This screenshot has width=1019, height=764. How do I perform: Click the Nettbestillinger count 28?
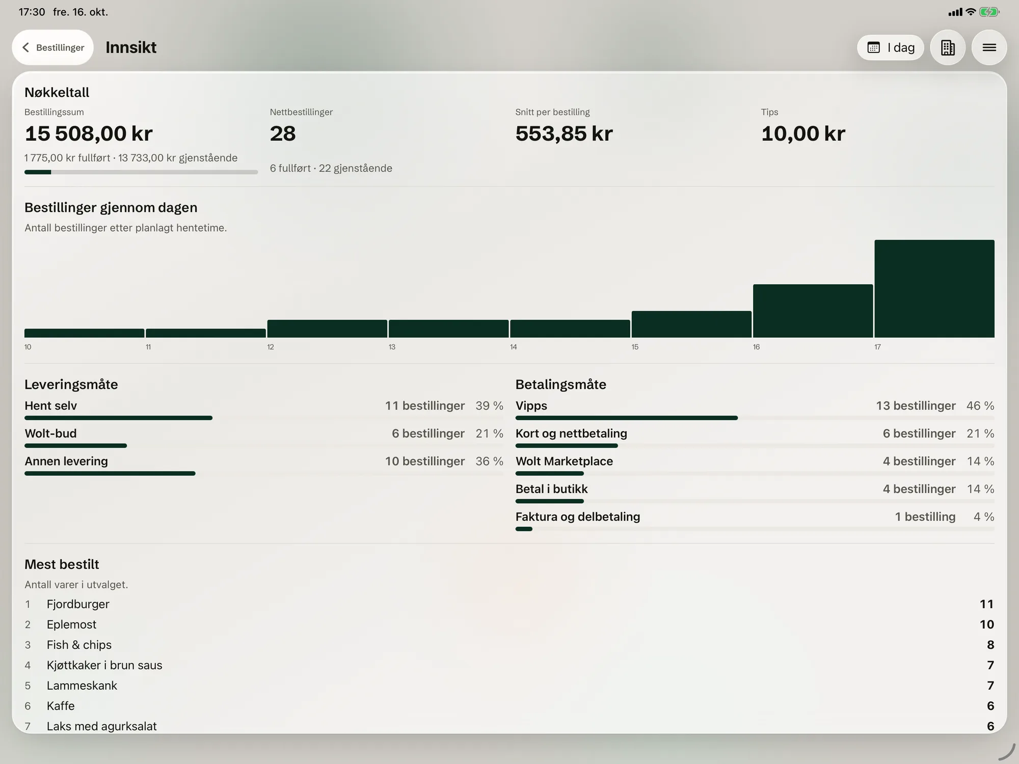[x=283, y=133]
